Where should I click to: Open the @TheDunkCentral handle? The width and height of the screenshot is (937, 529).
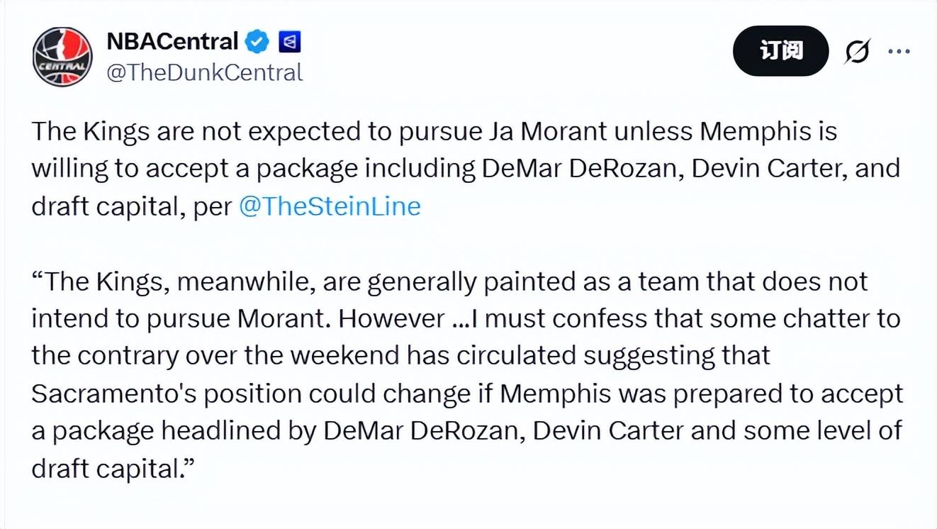(205, 72)
